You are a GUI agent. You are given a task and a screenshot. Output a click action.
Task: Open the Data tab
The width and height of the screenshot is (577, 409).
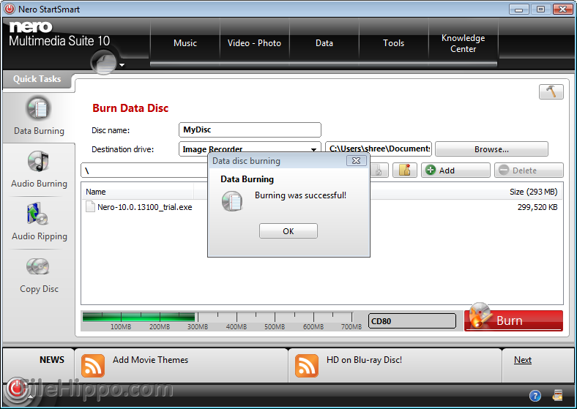coord(324,43)
